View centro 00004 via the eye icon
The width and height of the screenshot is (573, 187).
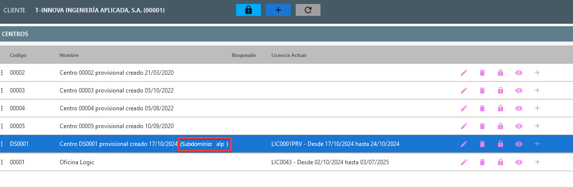coord(519,108)
